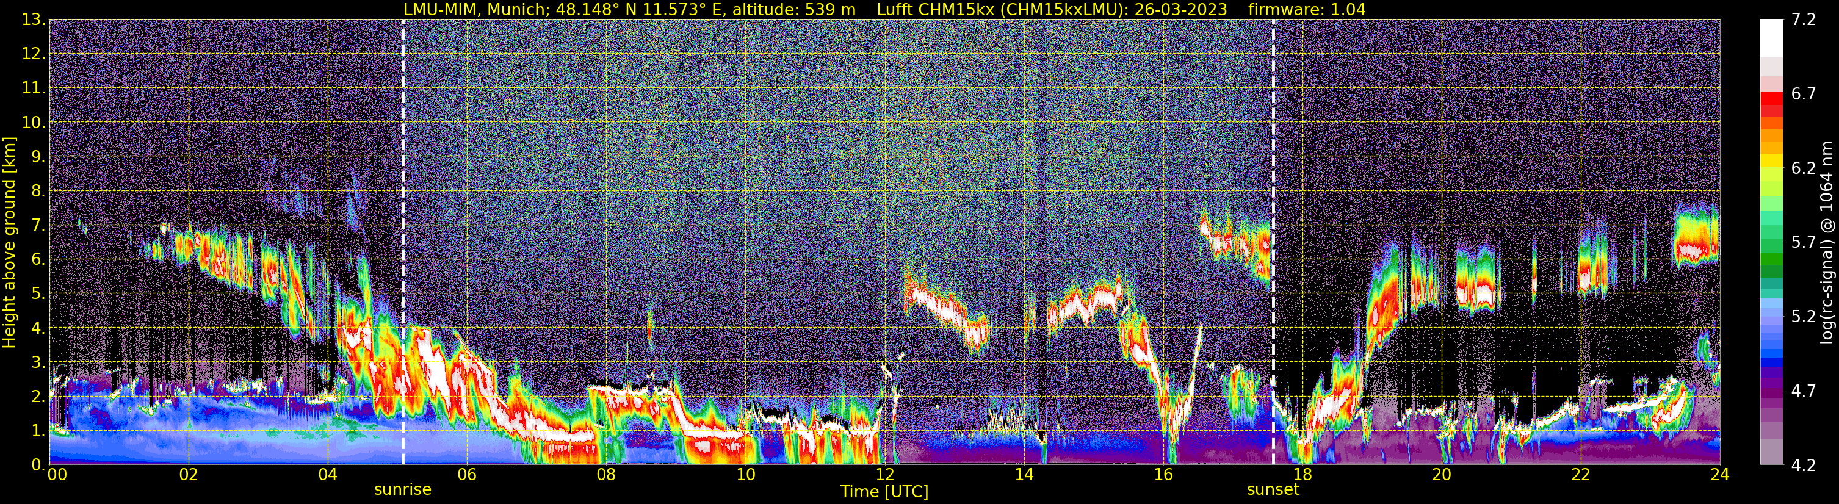The image size is (1839, 504).
Task: Click the 'Time [UTC]' axis label
Action: (x=884, y=492)
